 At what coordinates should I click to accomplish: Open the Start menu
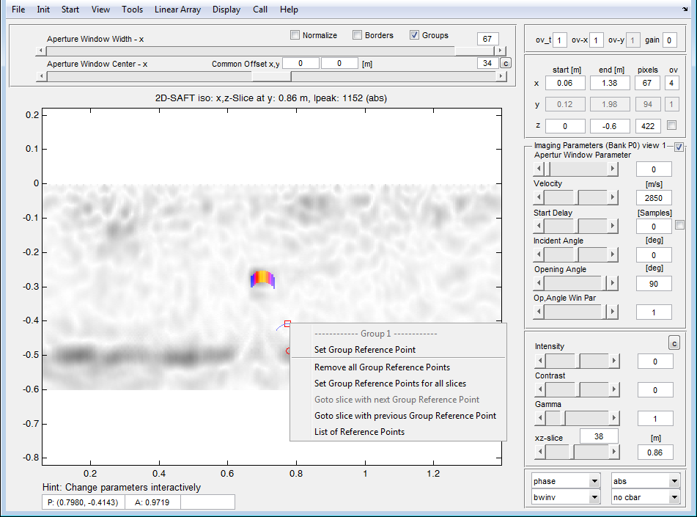pyautogui.click(x=70, y=10)
